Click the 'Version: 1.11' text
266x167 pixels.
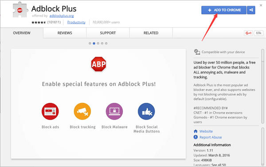(x=203, y=150)
